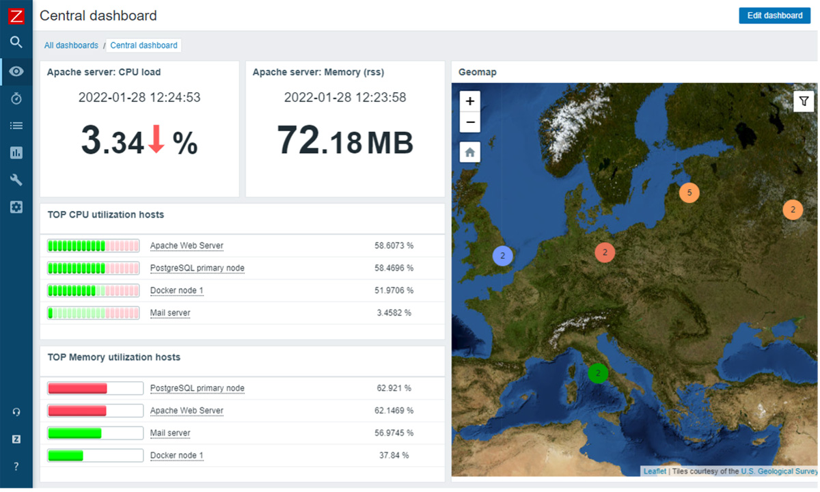Open the Services stopwatch icon
This screenshot has width=820, height=492.
pos(16,98)
